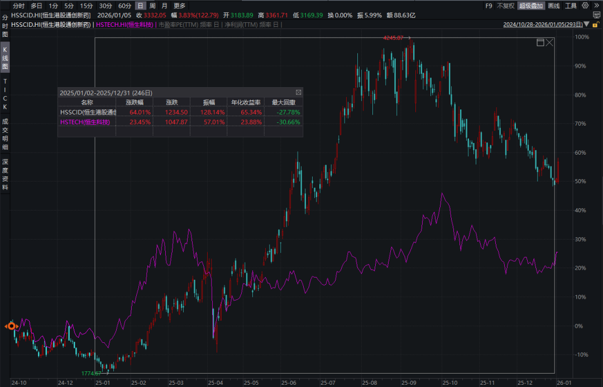Open 成交明细 in the left sidebar
Viewport: 603px width, 387px height.
point(5,134)
